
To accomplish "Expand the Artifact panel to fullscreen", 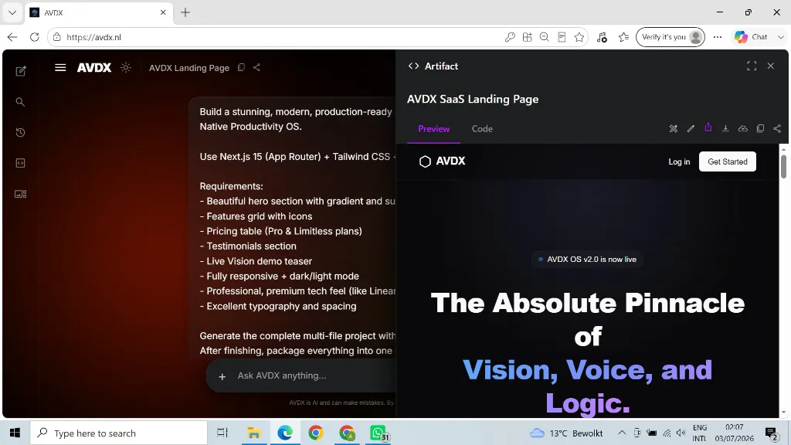I will (752, 66).
